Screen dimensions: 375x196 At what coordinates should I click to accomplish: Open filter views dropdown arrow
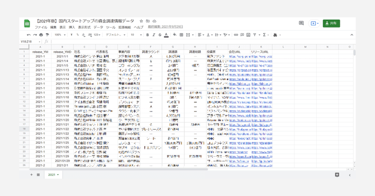259,35
